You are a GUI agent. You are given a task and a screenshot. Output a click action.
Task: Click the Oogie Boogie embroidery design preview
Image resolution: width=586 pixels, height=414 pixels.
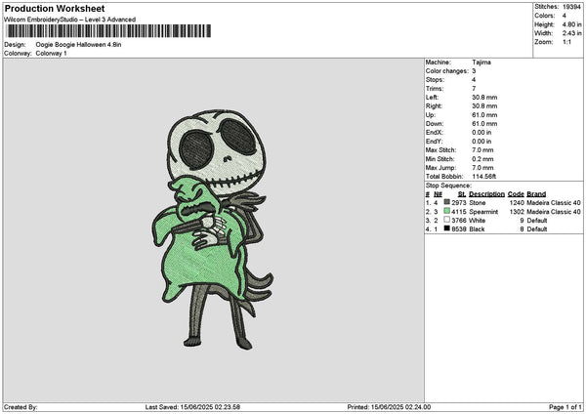pyautogui.click(x=213, y=229)
